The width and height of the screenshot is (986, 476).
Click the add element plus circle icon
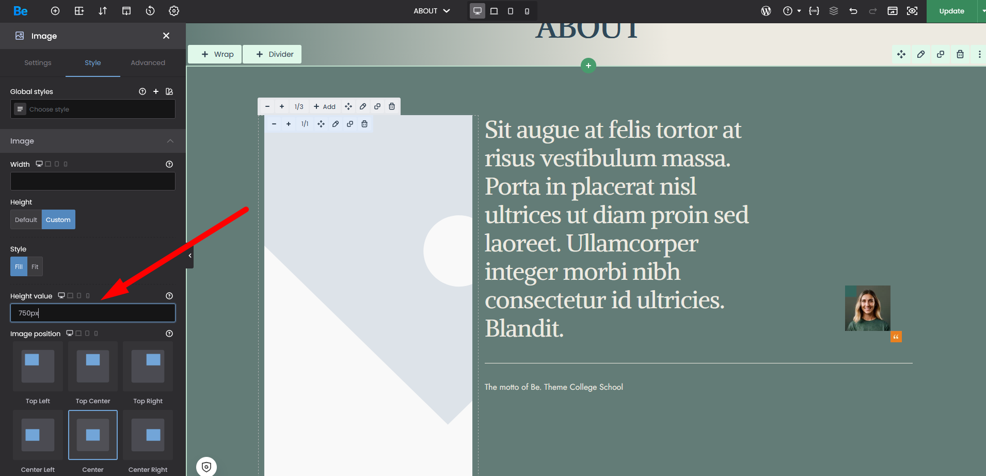55,11
